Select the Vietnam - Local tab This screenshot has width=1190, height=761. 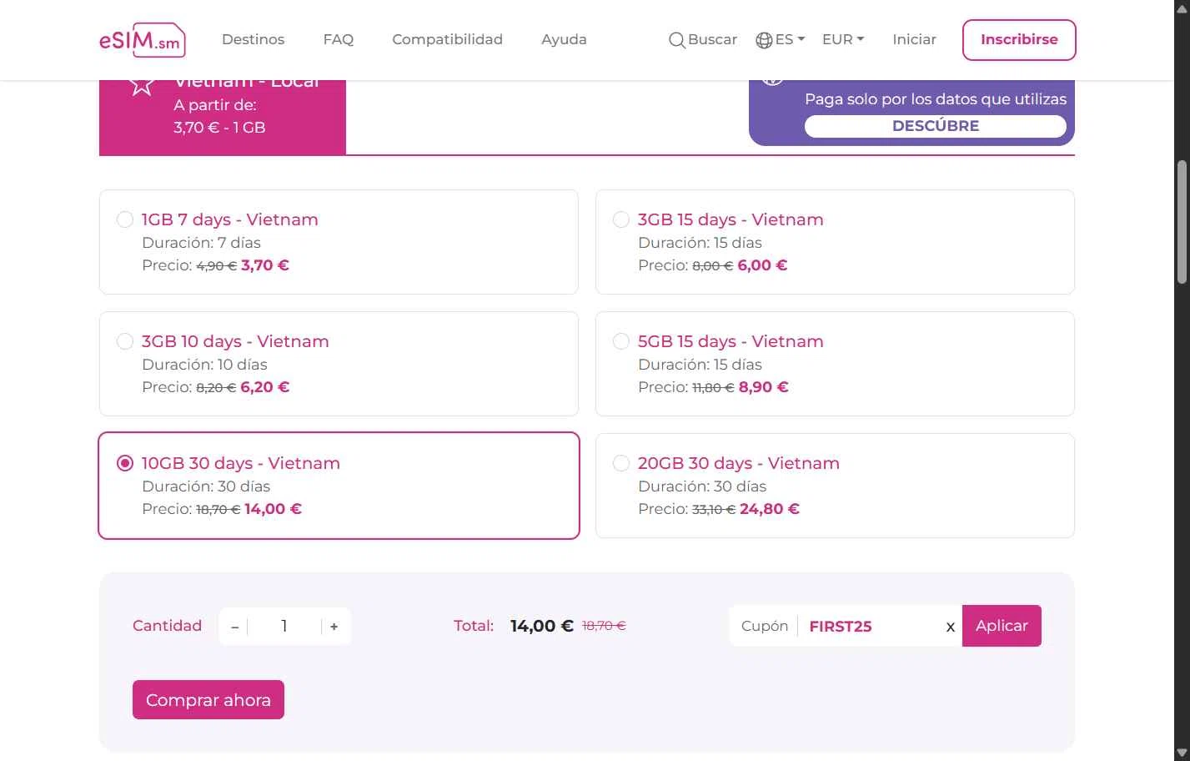click(x=223, y=118)
